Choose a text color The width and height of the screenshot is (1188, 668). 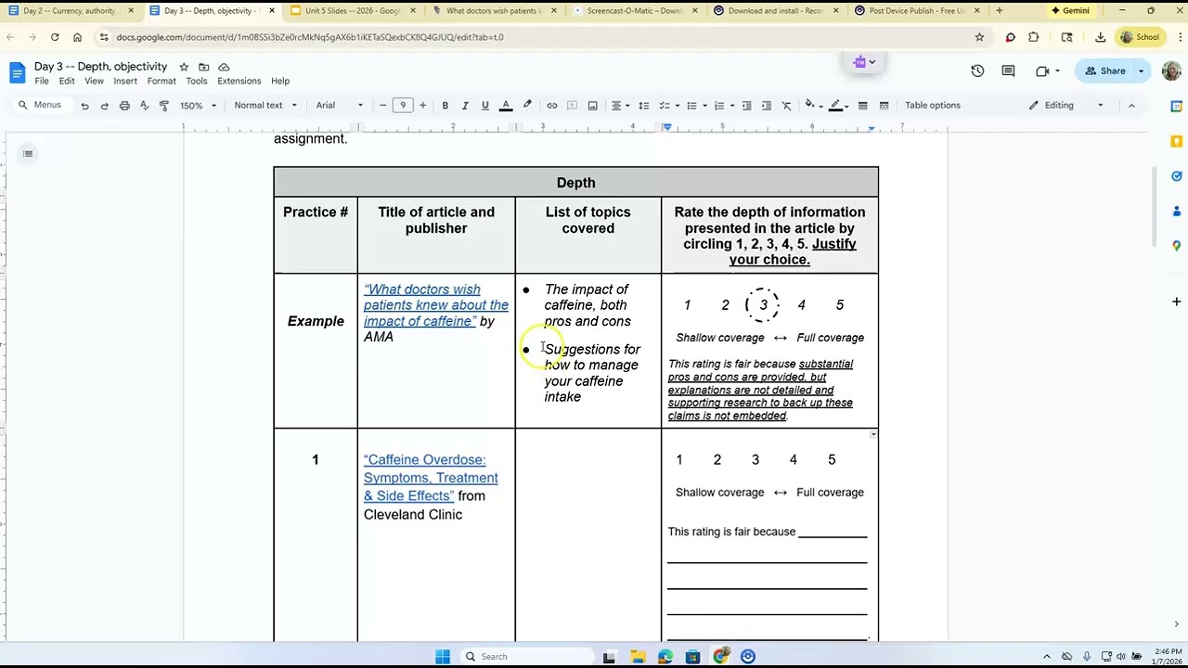click(x=506, y=106)
